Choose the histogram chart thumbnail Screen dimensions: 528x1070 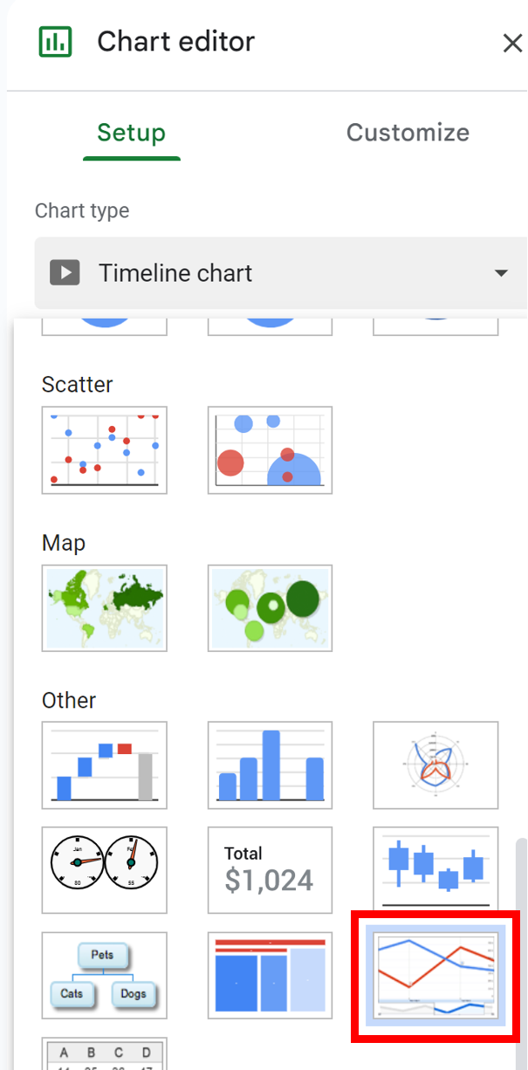tap(270, 765)
